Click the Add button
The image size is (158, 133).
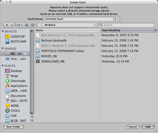click(148, 127)
